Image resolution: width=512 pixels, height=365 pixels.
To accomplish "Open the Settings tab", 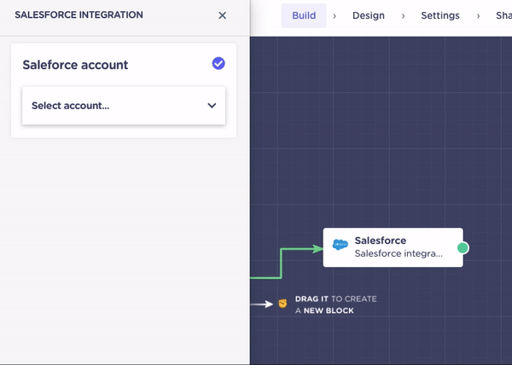I will [x=440, y=15].
